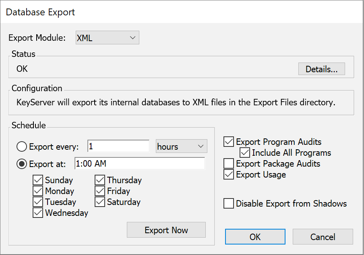Click the Export at time field
This screenshot has height=255, width=364.
[x=139, y=164]
